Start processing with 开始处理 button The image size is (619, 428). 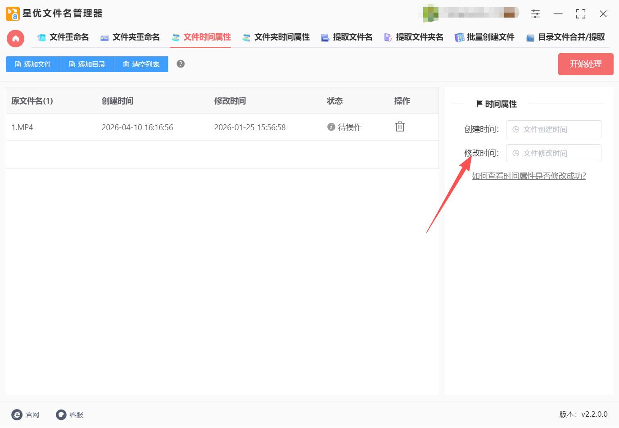click(x=586, y=64)
